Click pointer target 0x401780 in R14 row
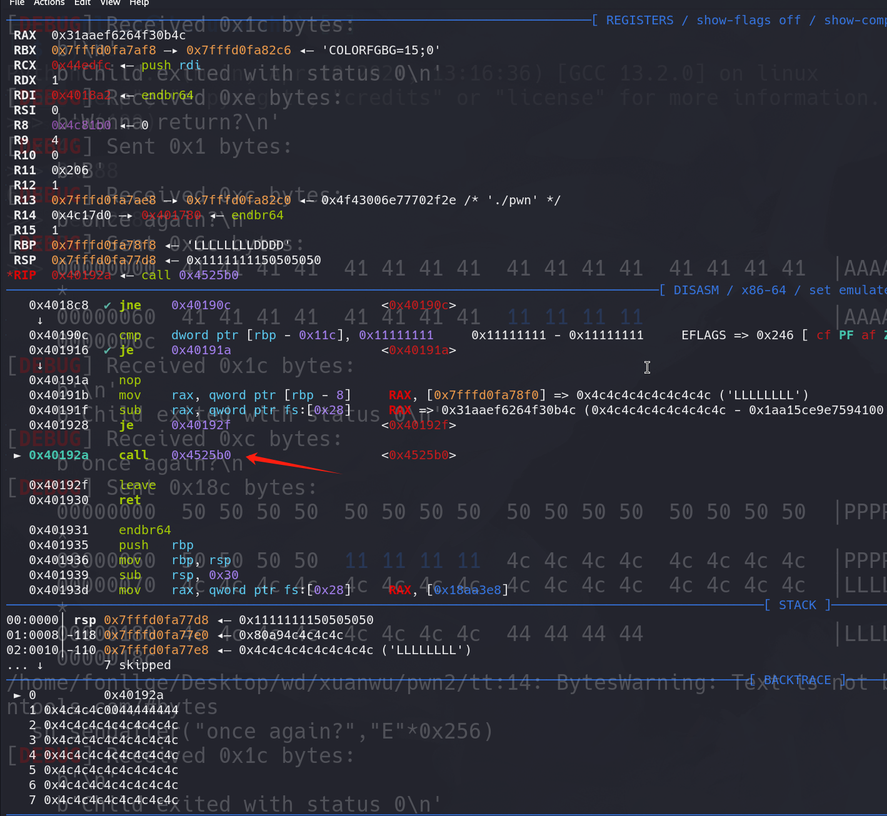887x816 pixels. tap(171, 215)
